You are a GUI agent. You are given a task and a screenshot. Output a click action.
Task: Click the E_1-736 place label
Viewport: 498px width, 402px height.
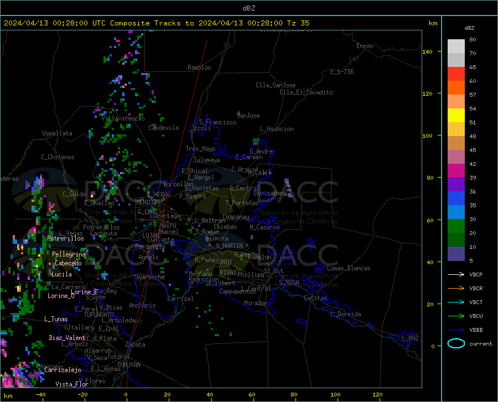coord(342,72)
